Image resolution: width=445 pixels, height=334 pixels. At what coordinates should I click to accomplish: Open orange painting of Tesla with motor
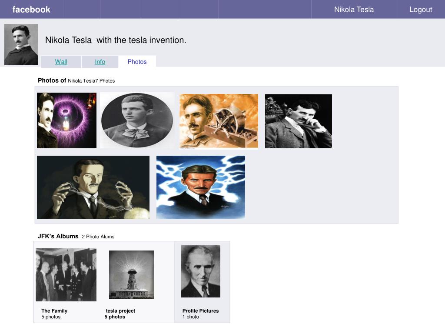pyautogui.click(x=219, y=121)
